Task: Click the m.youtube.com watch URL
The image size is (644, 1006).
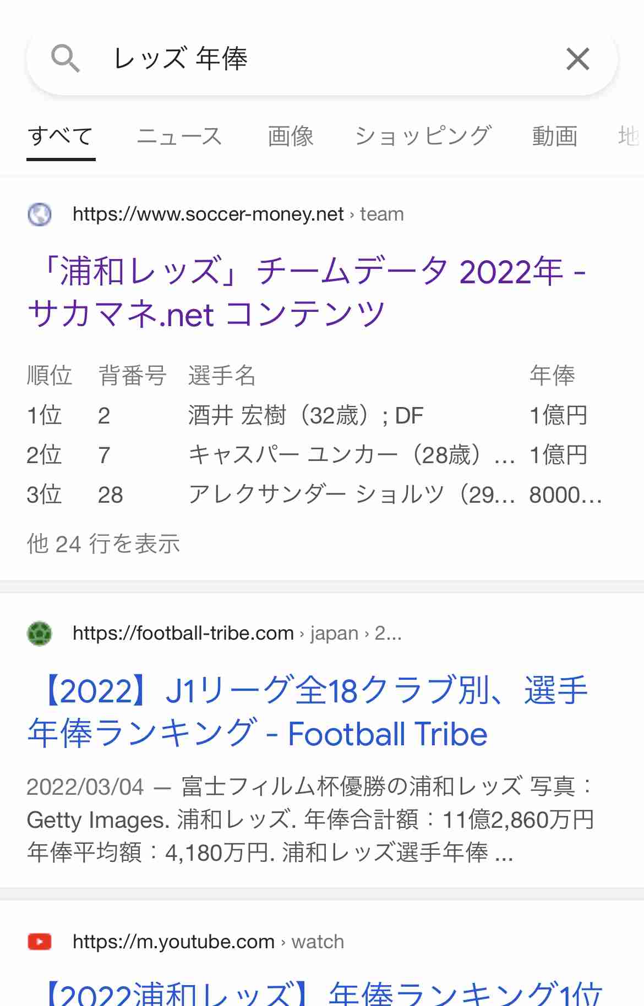Action: click(x=208, y=942)
